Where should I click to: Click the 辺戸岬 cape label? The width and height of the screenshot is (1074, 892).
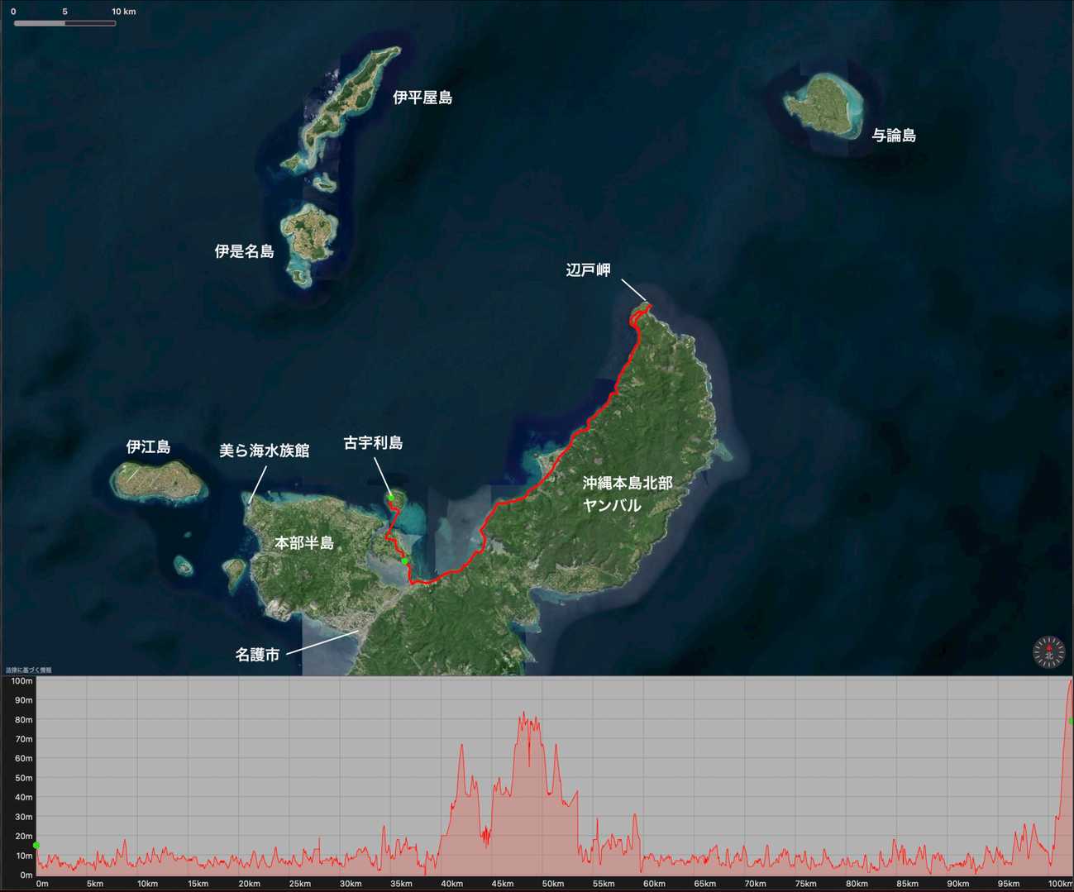[588, 270]
